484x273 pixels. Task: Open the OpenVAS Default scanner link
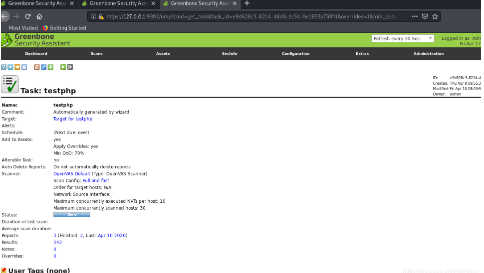tap(72, 174)
